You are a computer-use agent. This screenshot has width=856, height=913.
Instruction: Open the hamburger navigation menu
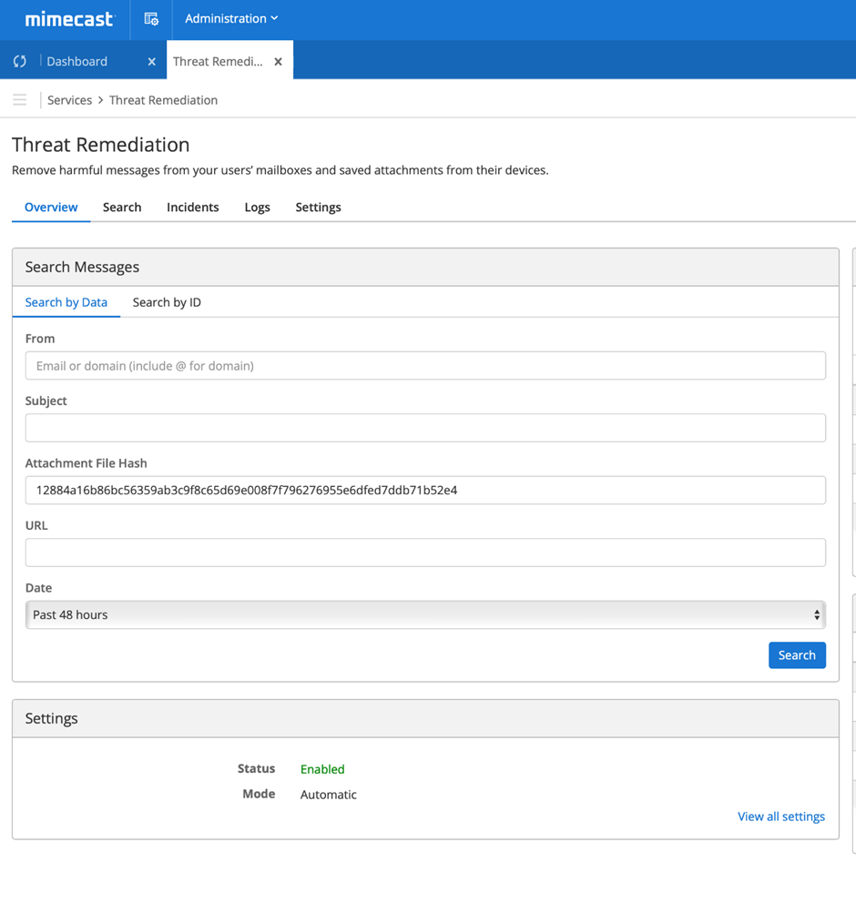click(20, 100)
